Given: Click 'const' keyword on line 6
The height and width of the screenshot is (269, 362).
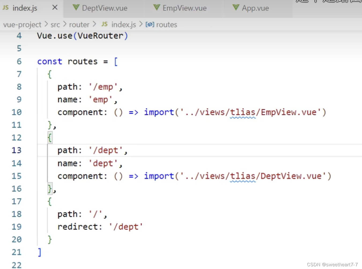Looking at the screenshot, I should 50,61.
